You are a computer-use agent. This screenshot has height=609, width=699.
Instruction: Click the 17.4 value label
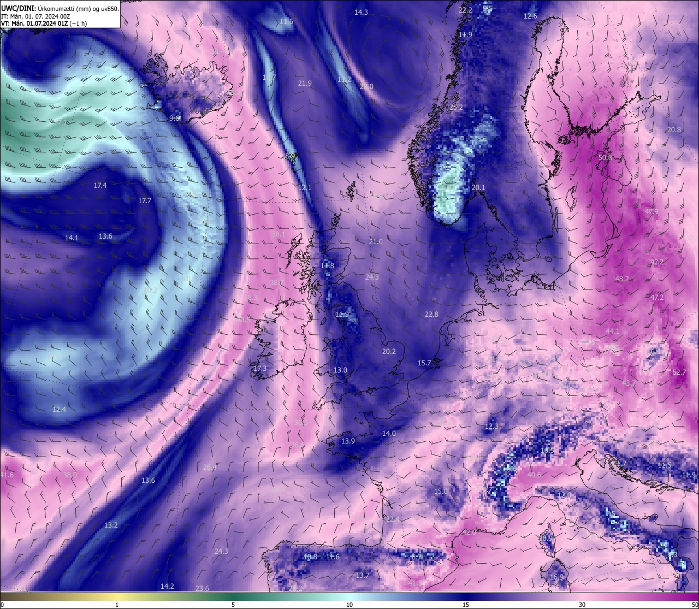[x=100, y=186]
